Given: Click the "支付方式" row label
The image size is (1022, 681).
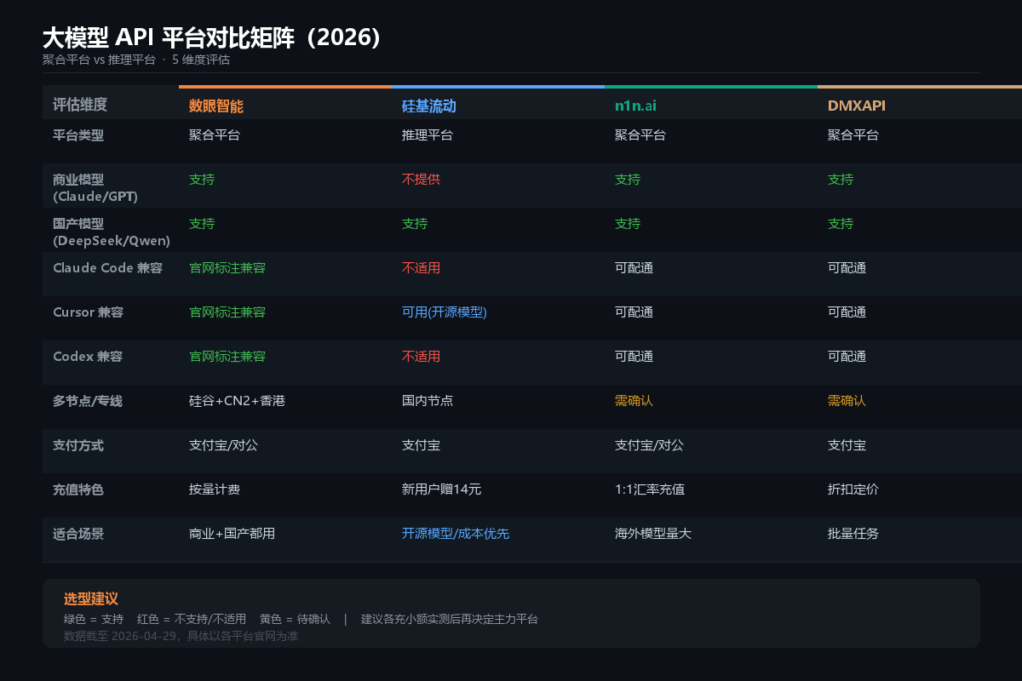Looking at the screenshot, I should pyautogui.click(x=78, y=444).
